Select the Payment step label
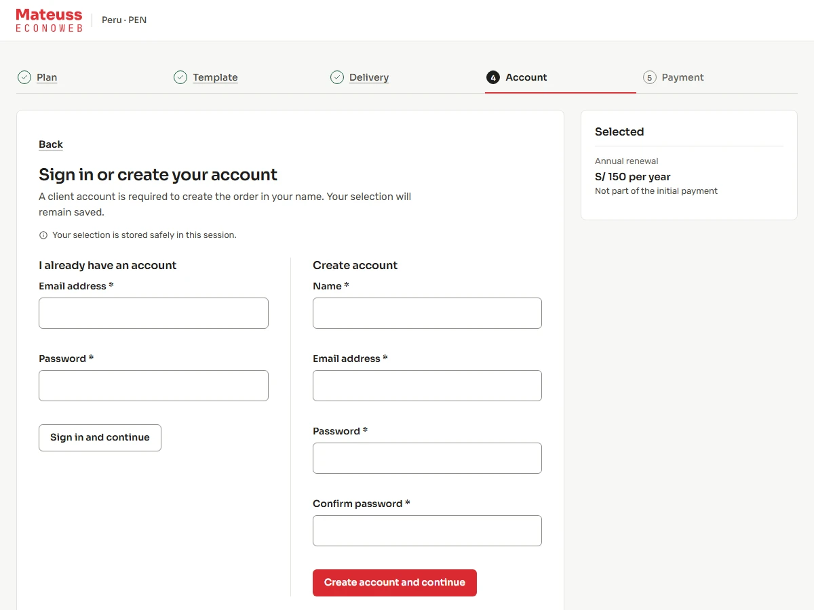 click(682, 77)
